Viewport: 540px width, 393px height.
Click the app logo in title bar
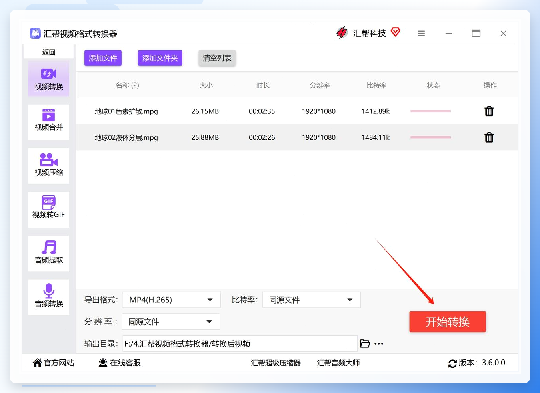coord(35,33)
